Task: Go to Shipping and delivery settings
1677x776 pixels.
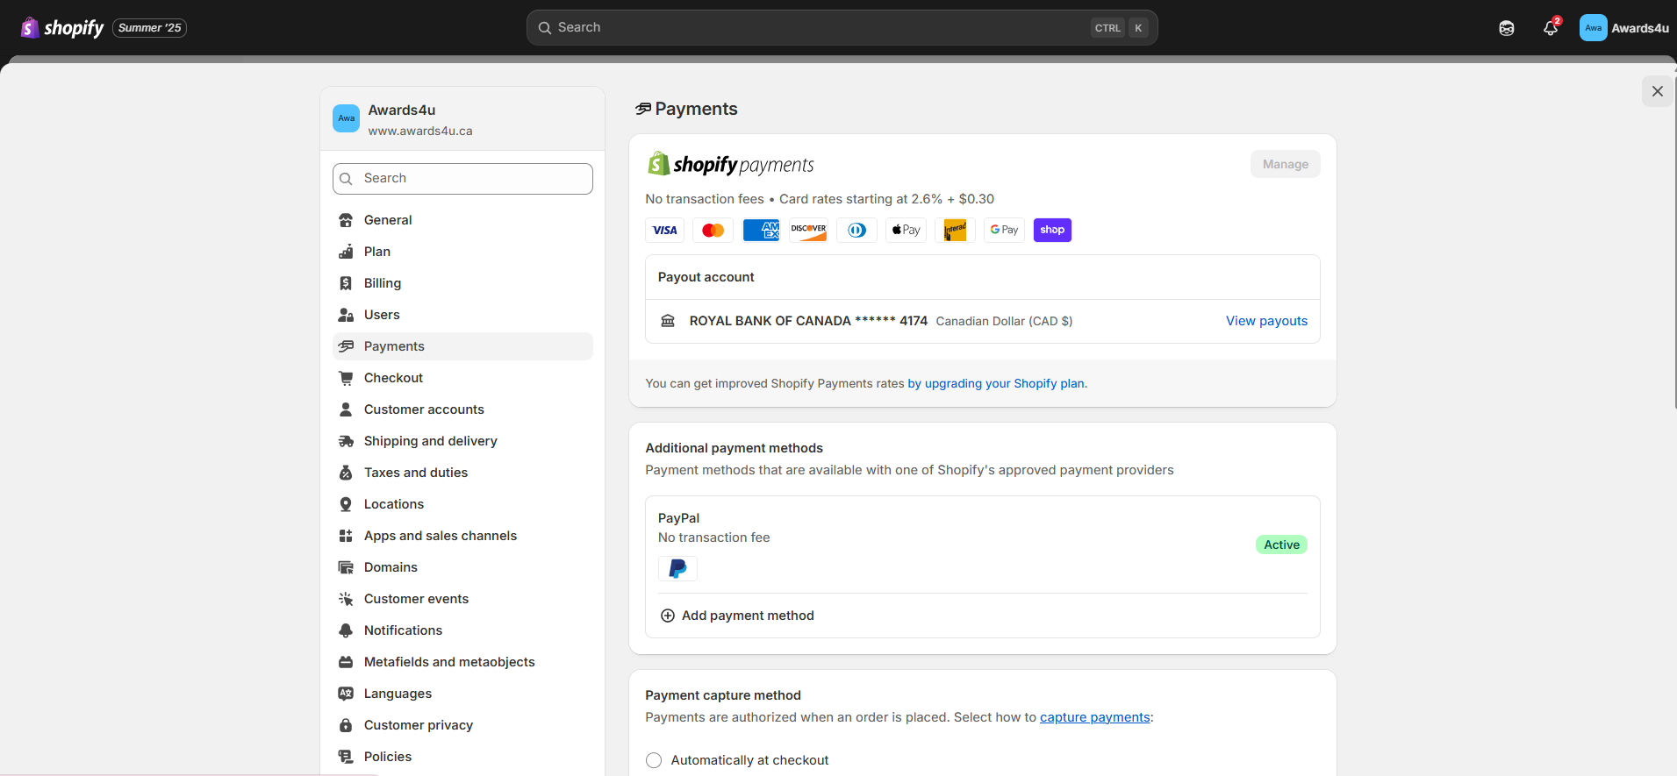Action: point(430,441)
